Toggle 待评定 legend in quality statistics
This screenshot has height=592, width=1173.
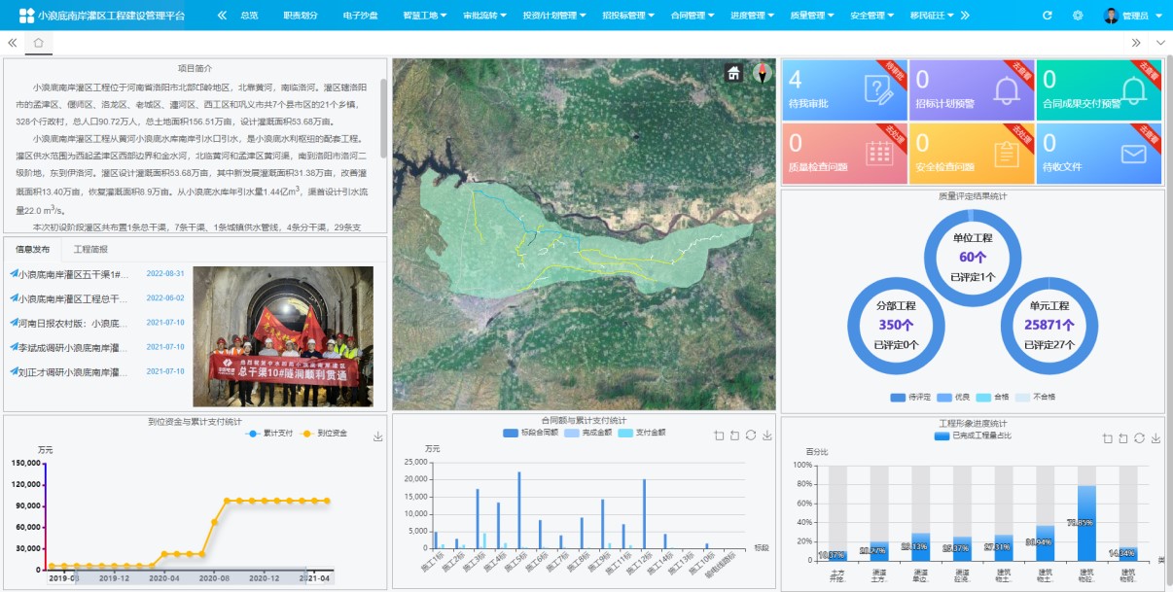[910, 398]
